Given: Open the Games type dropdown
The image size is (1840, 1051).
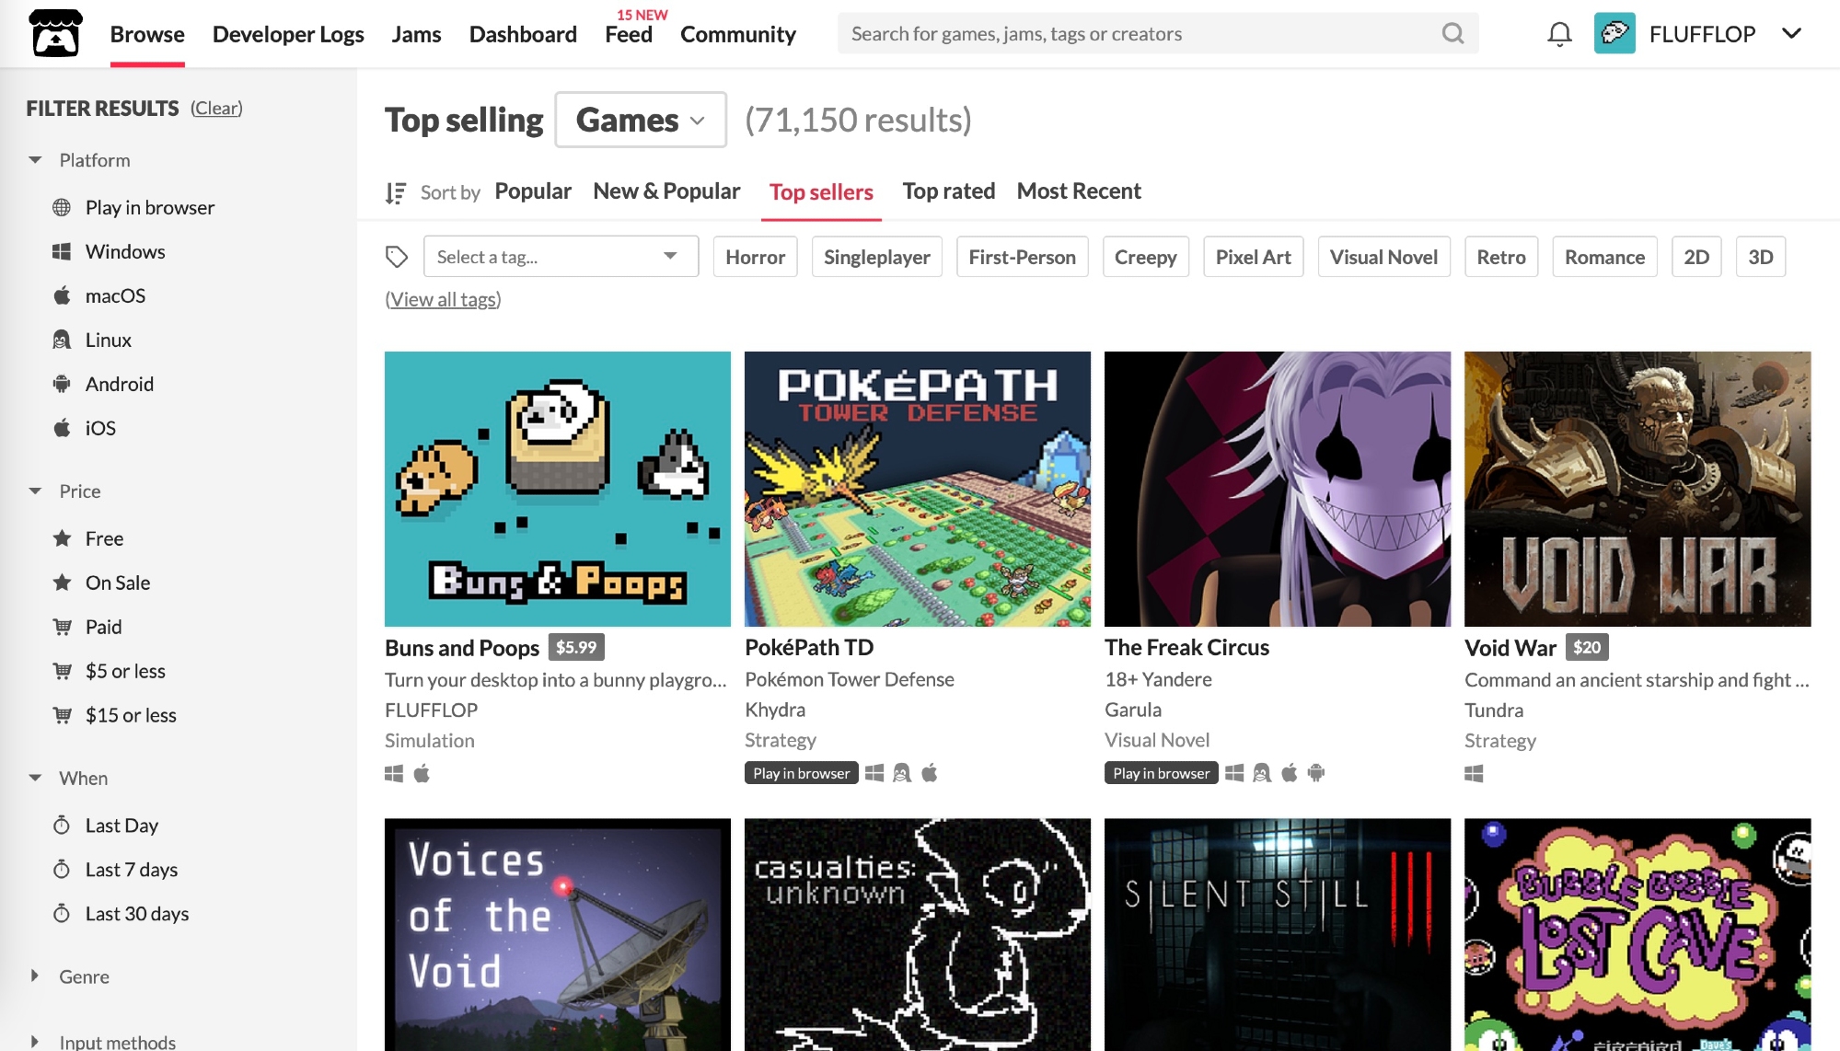Looking at the screenshot, I should point(641,120).
